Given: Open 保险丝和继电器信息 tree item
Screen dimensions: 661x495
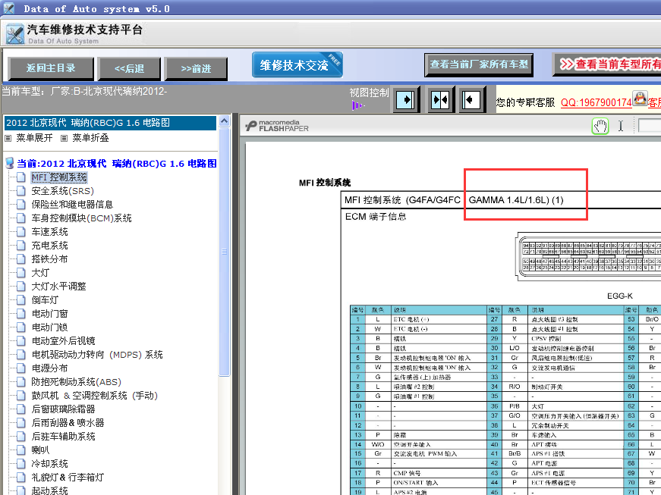Looking at the screenshot, I should click(x=72, y=205).
